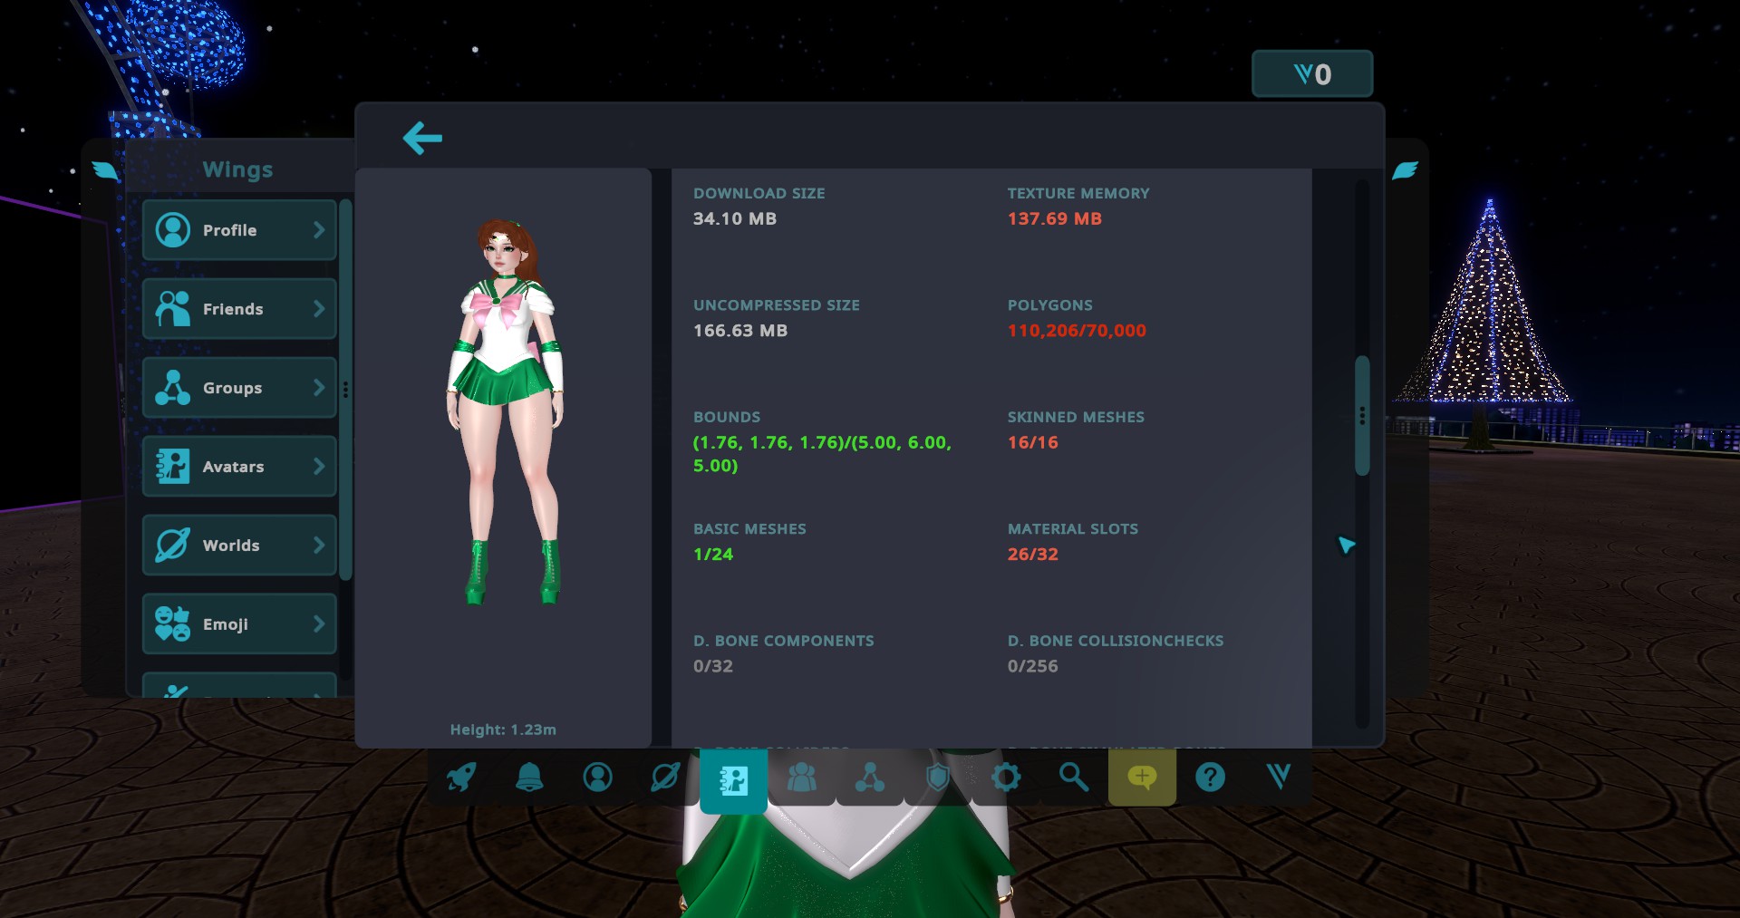Expand the Emoji chevron in Wings

pos(319,624)
